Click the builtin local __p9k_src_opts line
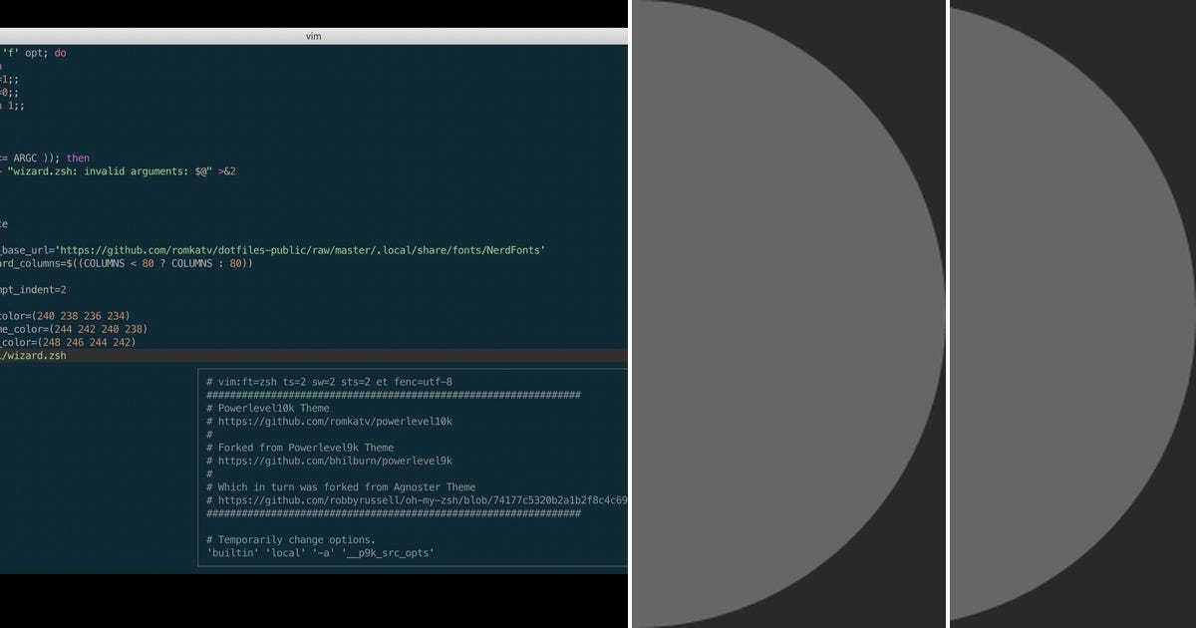The width and height of the screenshot is (1196, 628). [319, 552]
